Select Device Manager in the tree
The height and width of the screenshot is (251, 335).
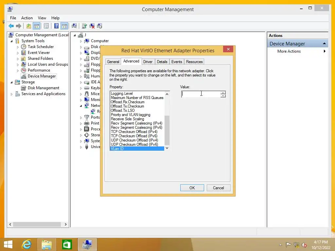[x=42, y=76]
